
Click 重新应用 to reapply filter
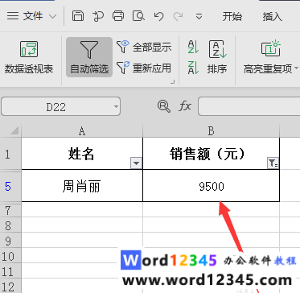[144, 68]
